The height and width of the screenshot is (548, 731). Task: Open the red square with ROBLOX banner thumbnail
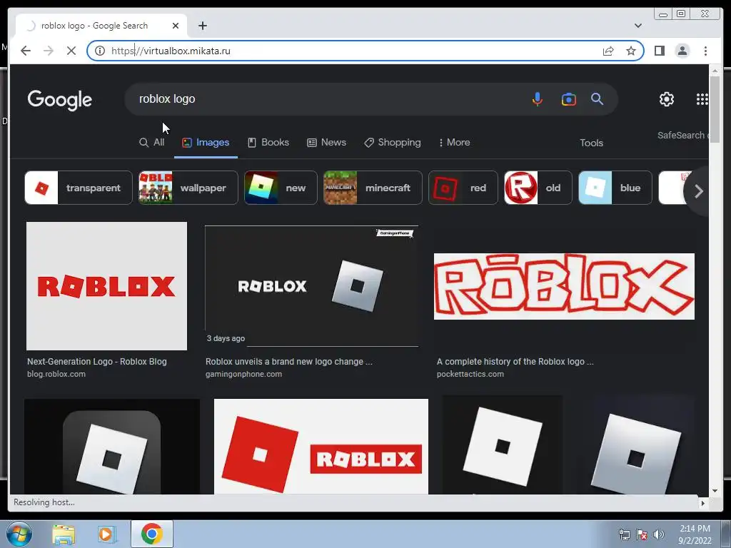click(321, 447)
